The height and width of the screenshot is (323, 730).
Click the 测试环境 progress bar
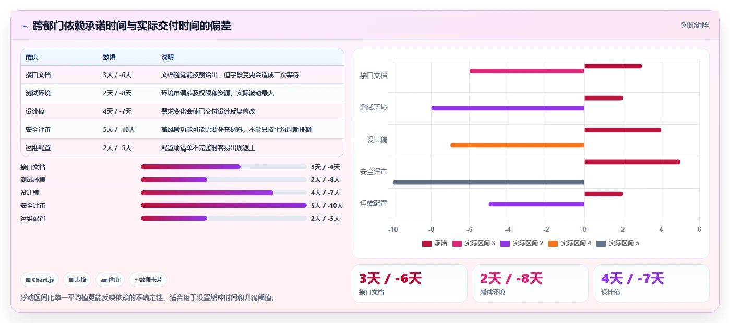(x=224, y=180)
